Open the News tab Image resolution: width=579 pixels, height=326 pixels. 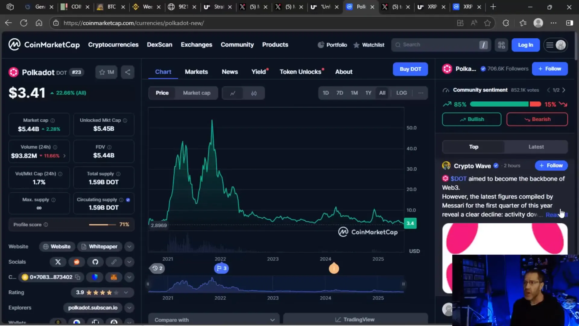coord(230,72)
